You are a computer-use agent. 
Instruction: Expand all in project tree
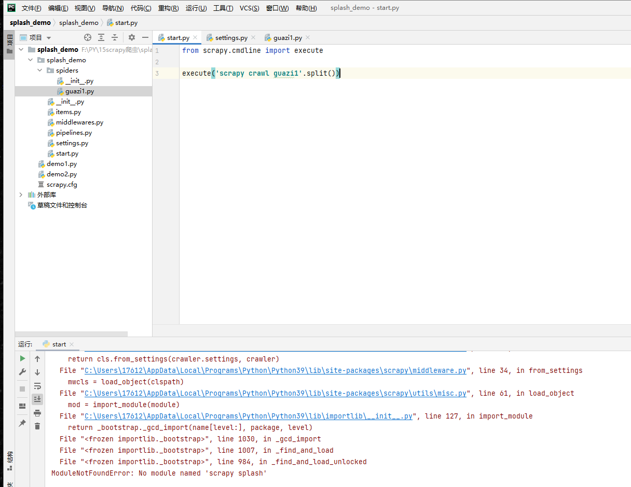[x=101, y=37]
